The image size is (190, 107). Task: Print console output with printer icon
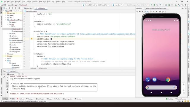[7, 89]
